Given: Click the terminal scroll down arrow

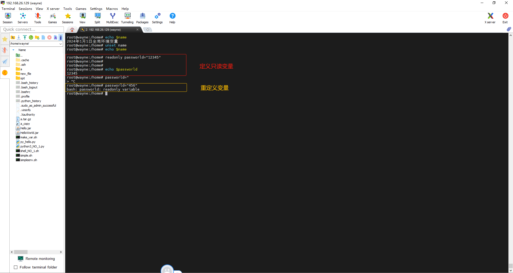Looking at the screenshot, I should tap(511, 271).
